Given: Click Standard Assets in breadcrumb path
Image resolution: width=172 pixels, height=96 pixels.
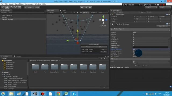Looking at the screenshot, I should coord(42,61).
